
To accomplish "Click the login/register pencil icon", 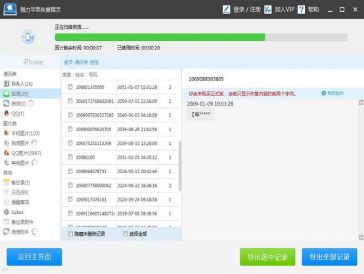I will 226,9.
